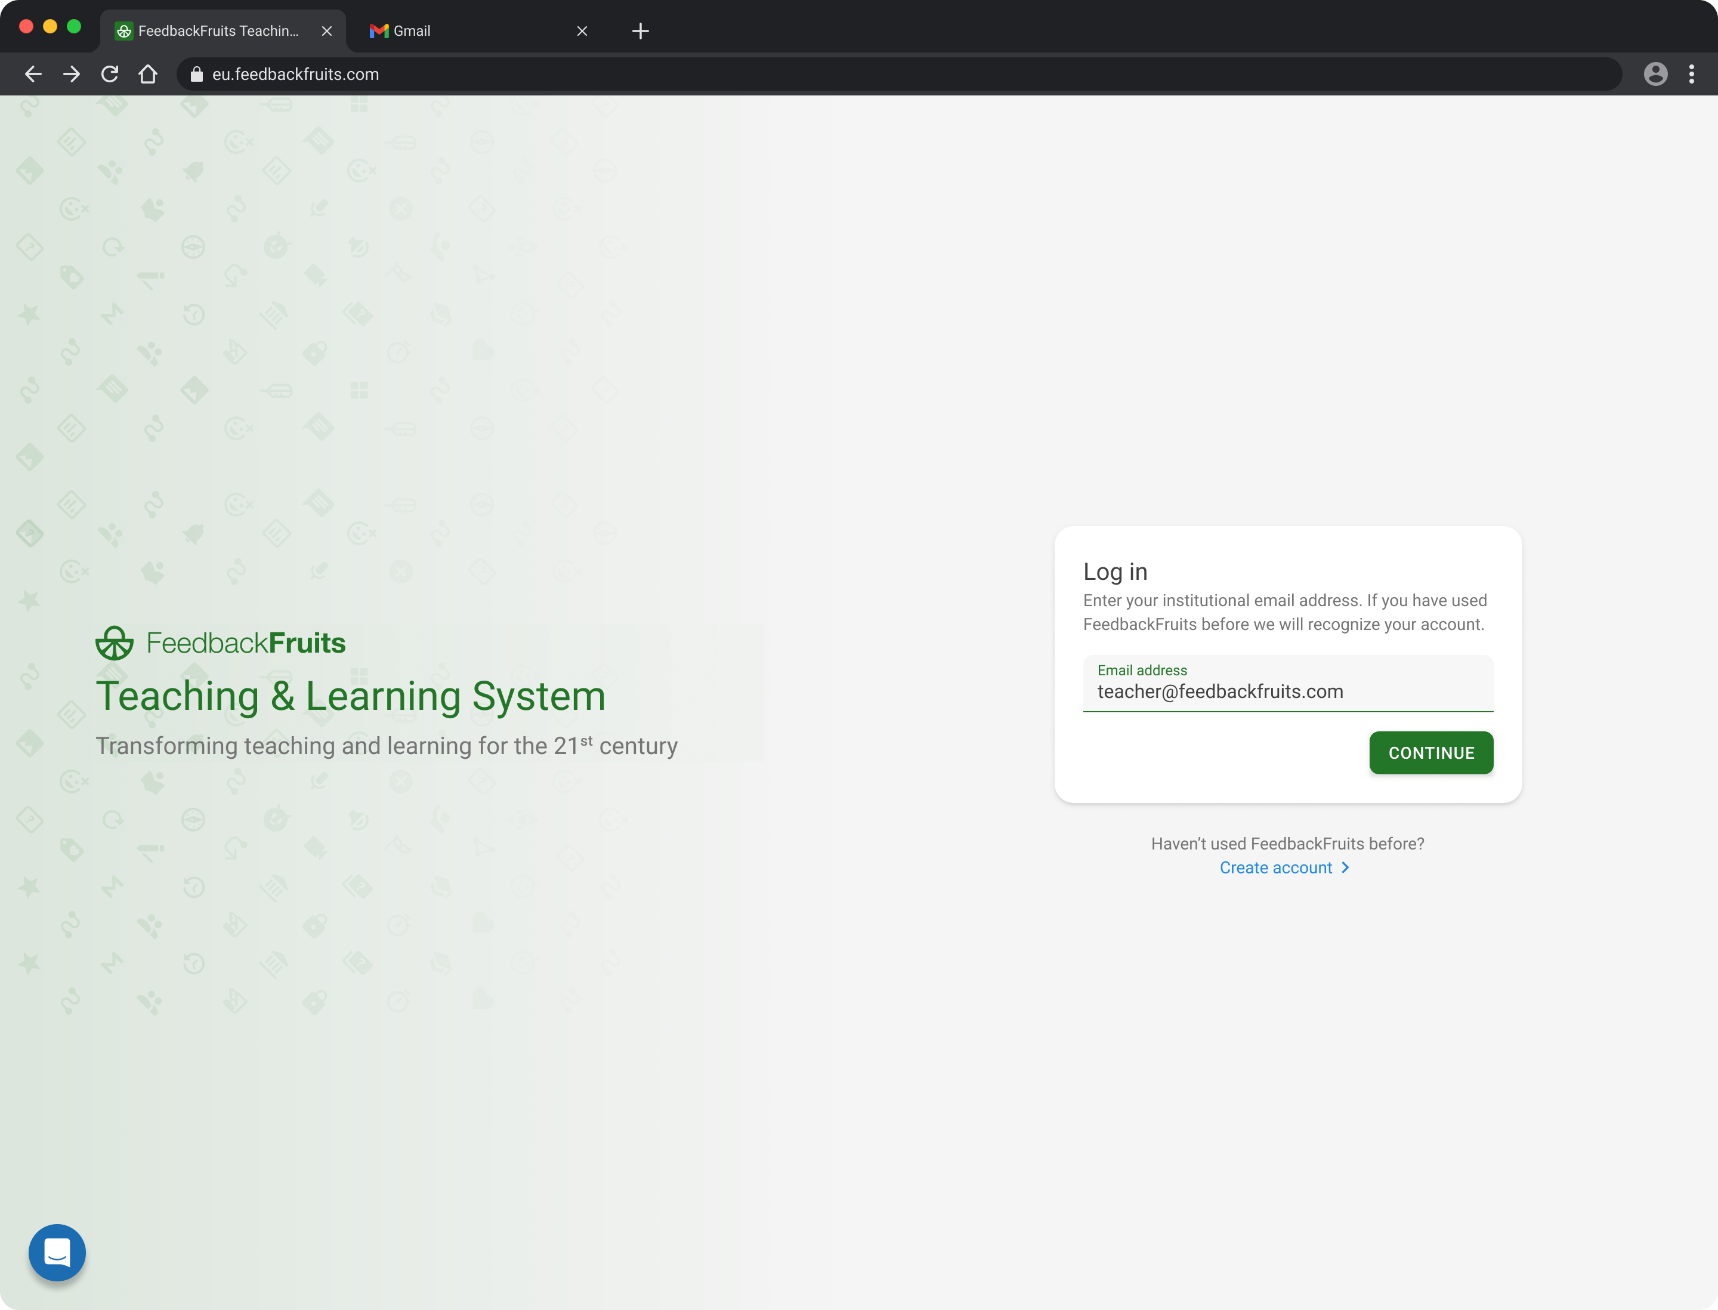This screenshot has width=1718, height=1310.
Task: Click the "Haven't used FeedbackFruits before?" text
Action: coord(1287,844)
